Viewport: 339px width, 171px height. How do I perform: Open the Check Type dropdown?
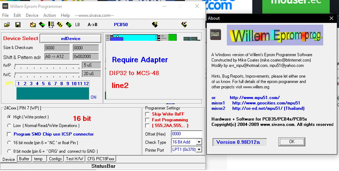click(x=199, y=142)
